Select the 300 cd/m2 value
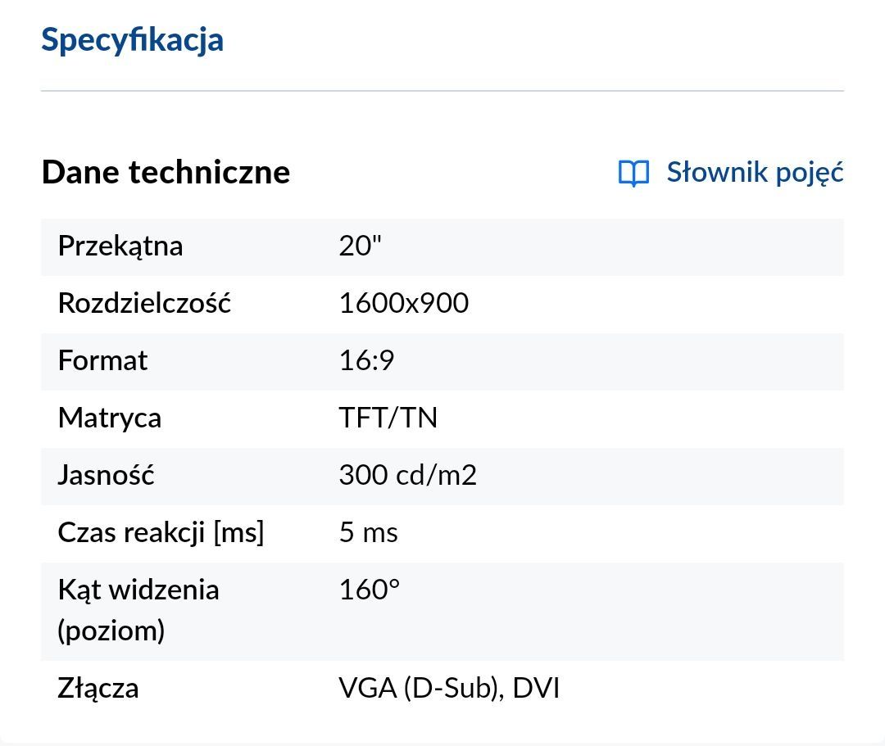Image resolution: width=885 pixels, height=746 pixels. (x=408, y=475)
